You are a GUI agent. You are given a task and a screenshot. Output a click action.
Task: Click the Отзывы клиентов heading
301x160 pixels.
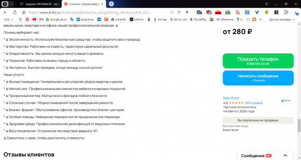(x=29, y=155)
